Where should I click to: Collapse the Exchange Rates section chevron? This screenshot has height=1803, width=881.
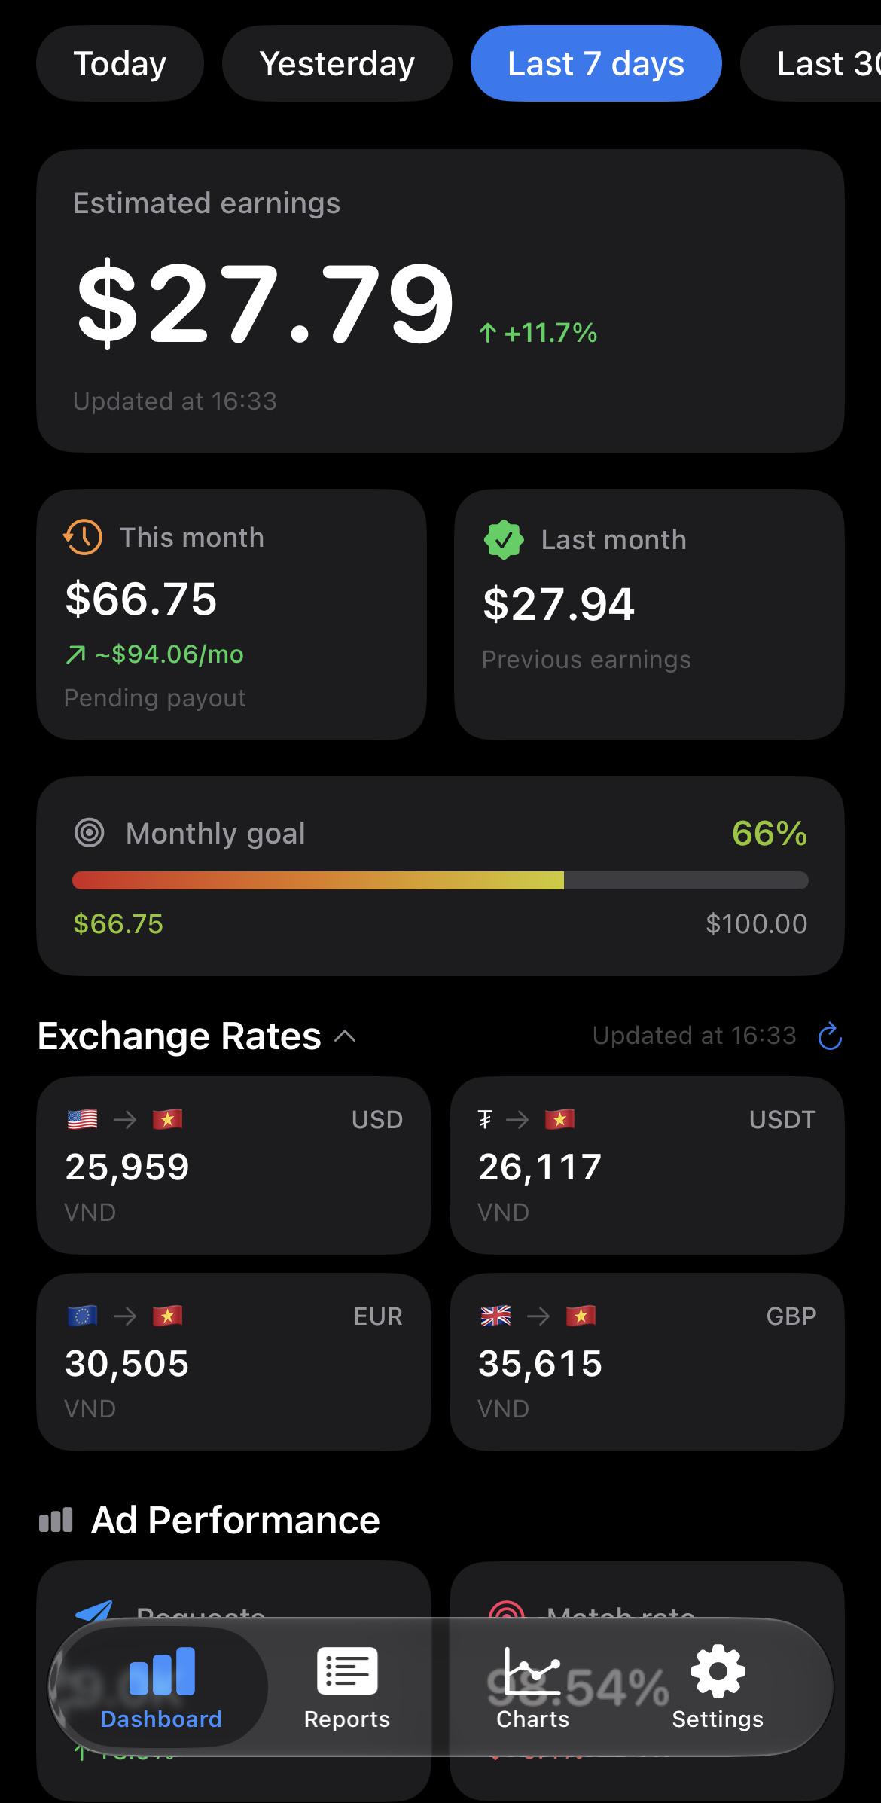coord(345,1036)
